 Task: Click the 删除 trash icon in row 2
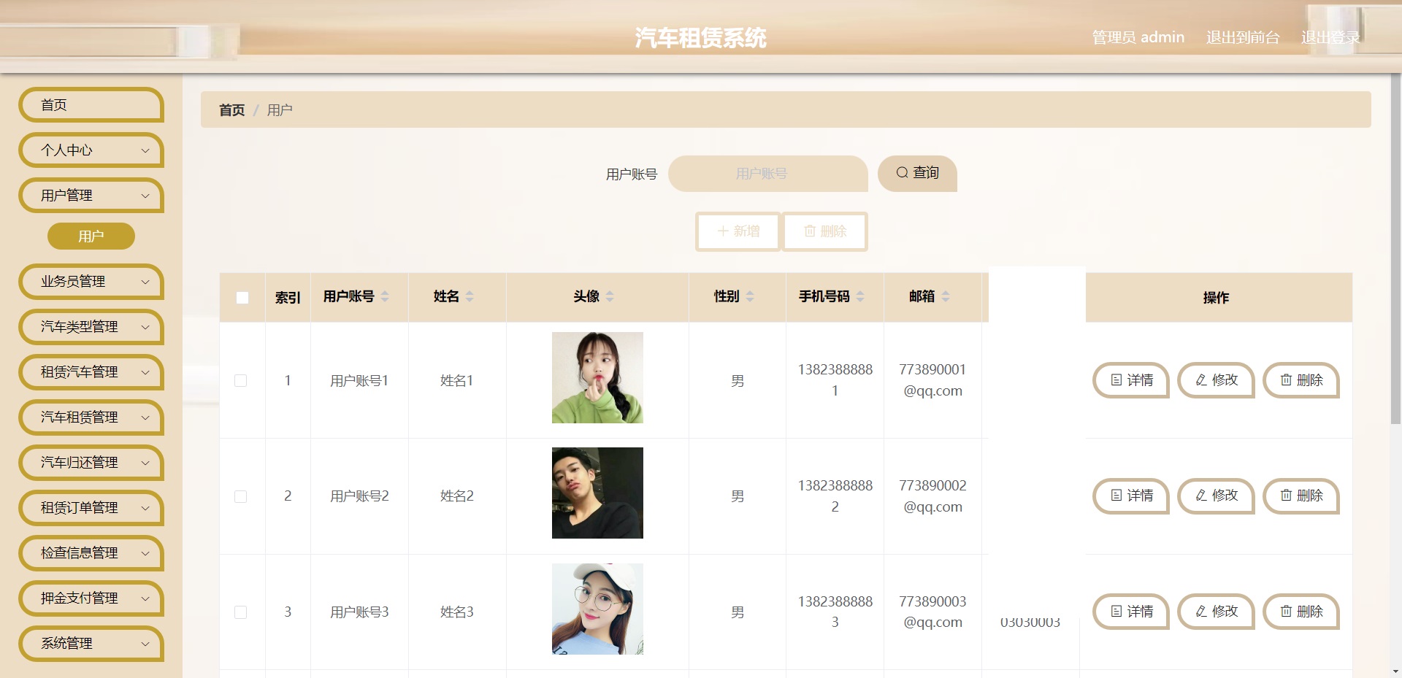pyautogui.click(x=1287, y=496)
